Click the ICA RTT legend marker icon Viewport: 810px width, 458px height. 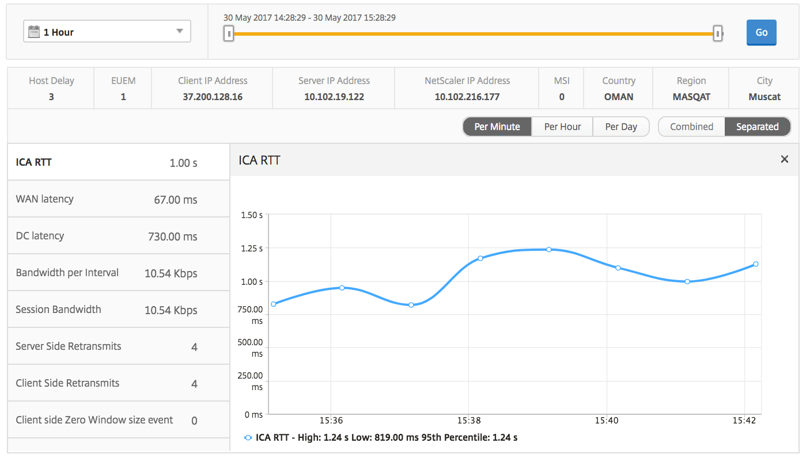coord(248,438)
